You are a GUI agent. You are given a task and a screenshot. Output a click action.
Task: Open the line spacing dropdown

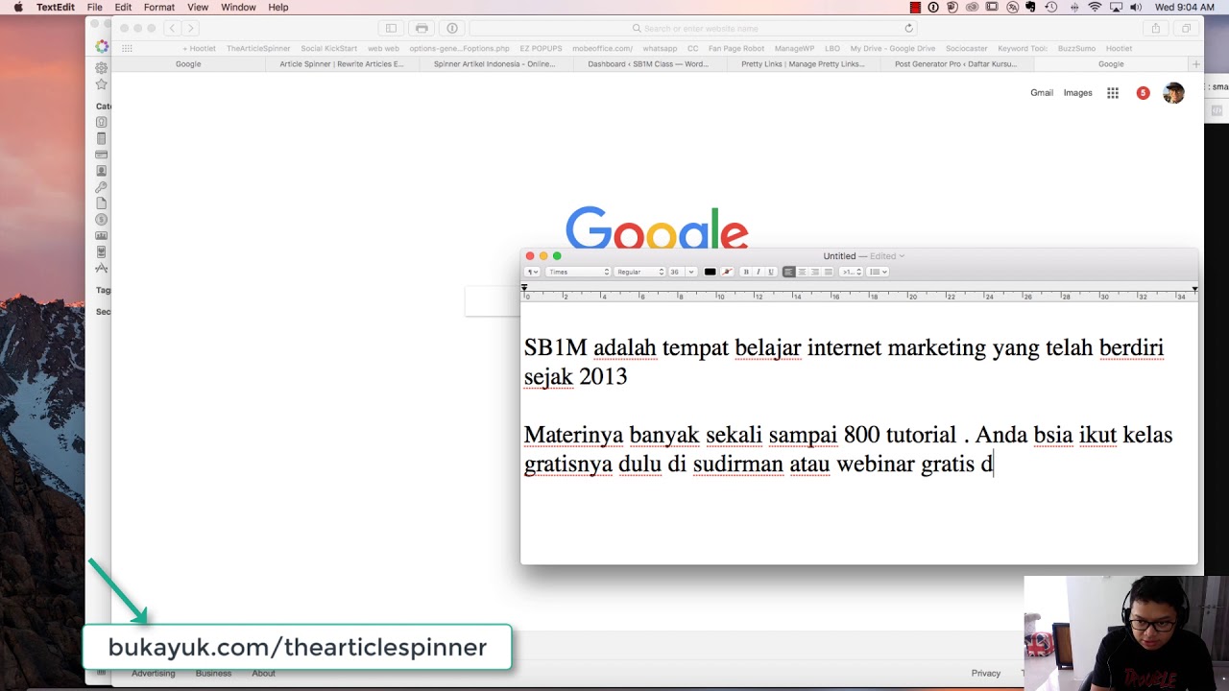(x=851, y=272)
